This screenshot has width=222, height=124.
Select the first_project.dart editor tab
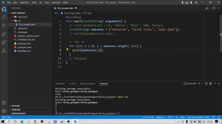66,8
